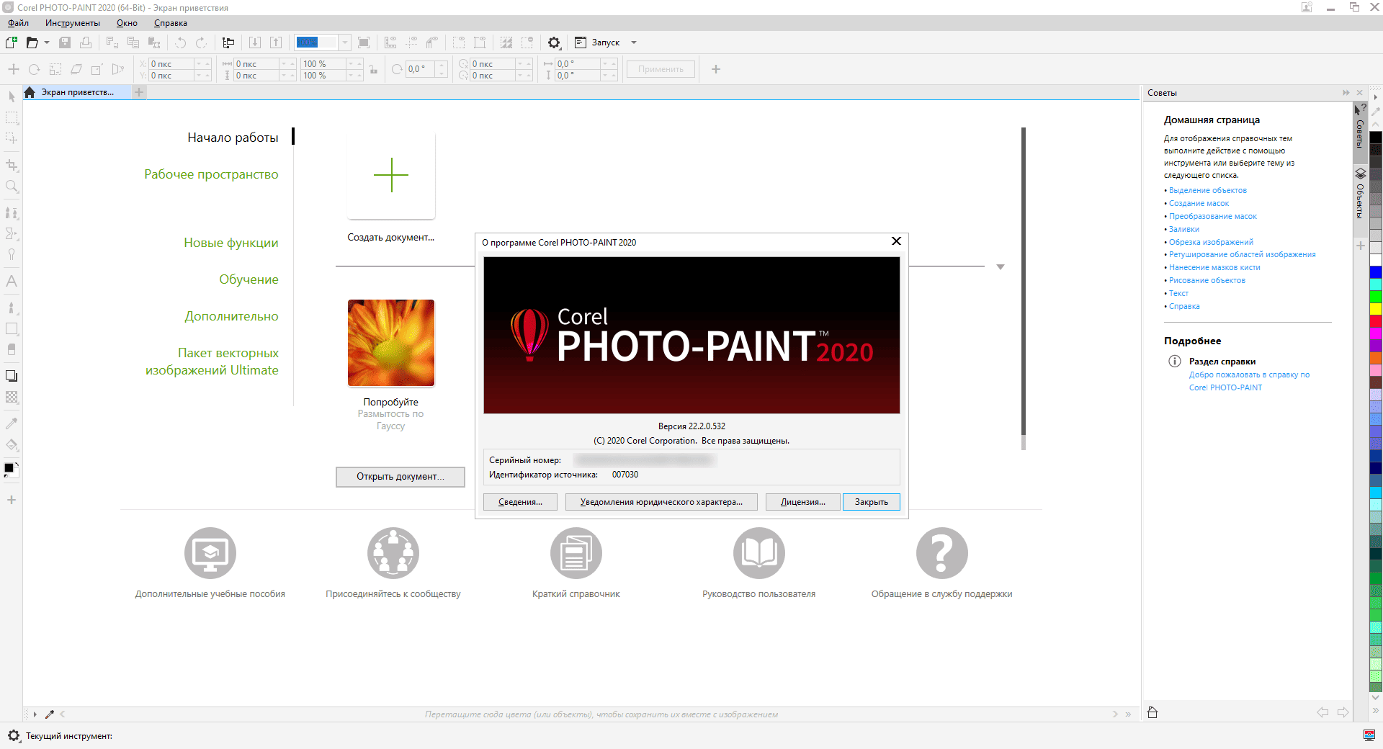Click the Hints docker home icon
Screen dimensions: 1383x749
coord(1152,712)
